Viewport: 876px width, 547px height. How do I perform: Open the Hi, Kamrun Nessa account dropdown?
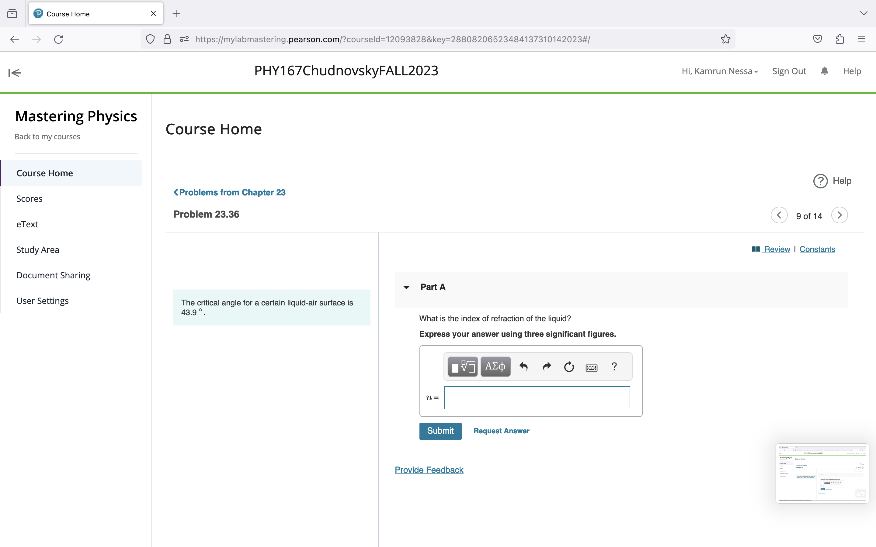pyautogui.click(x=719, y=71)
